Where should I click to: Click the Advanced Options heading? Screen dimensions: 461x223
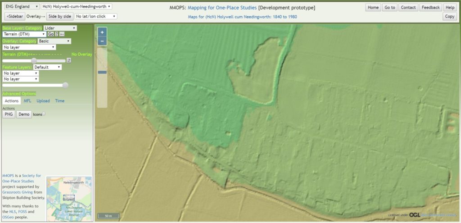19,94
